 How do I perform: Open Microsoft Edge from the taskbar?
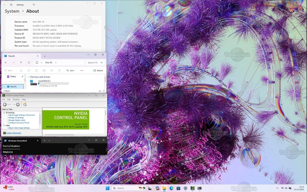click(x=171, y=188)
